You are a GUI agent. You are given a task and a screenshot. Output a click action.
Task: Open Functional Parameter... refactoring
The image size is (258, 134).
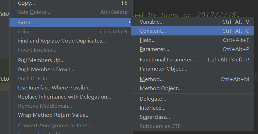pyautogui.click(x=192, y=60)
